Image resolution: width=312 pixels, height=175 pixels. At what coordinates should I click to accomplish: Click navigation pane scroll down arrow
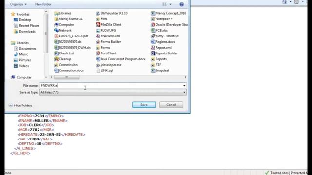coord(46,77)
